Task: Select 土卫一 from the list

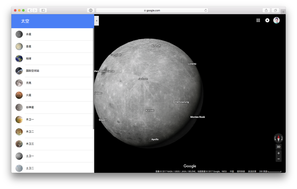Action: [x=52, y=156]
